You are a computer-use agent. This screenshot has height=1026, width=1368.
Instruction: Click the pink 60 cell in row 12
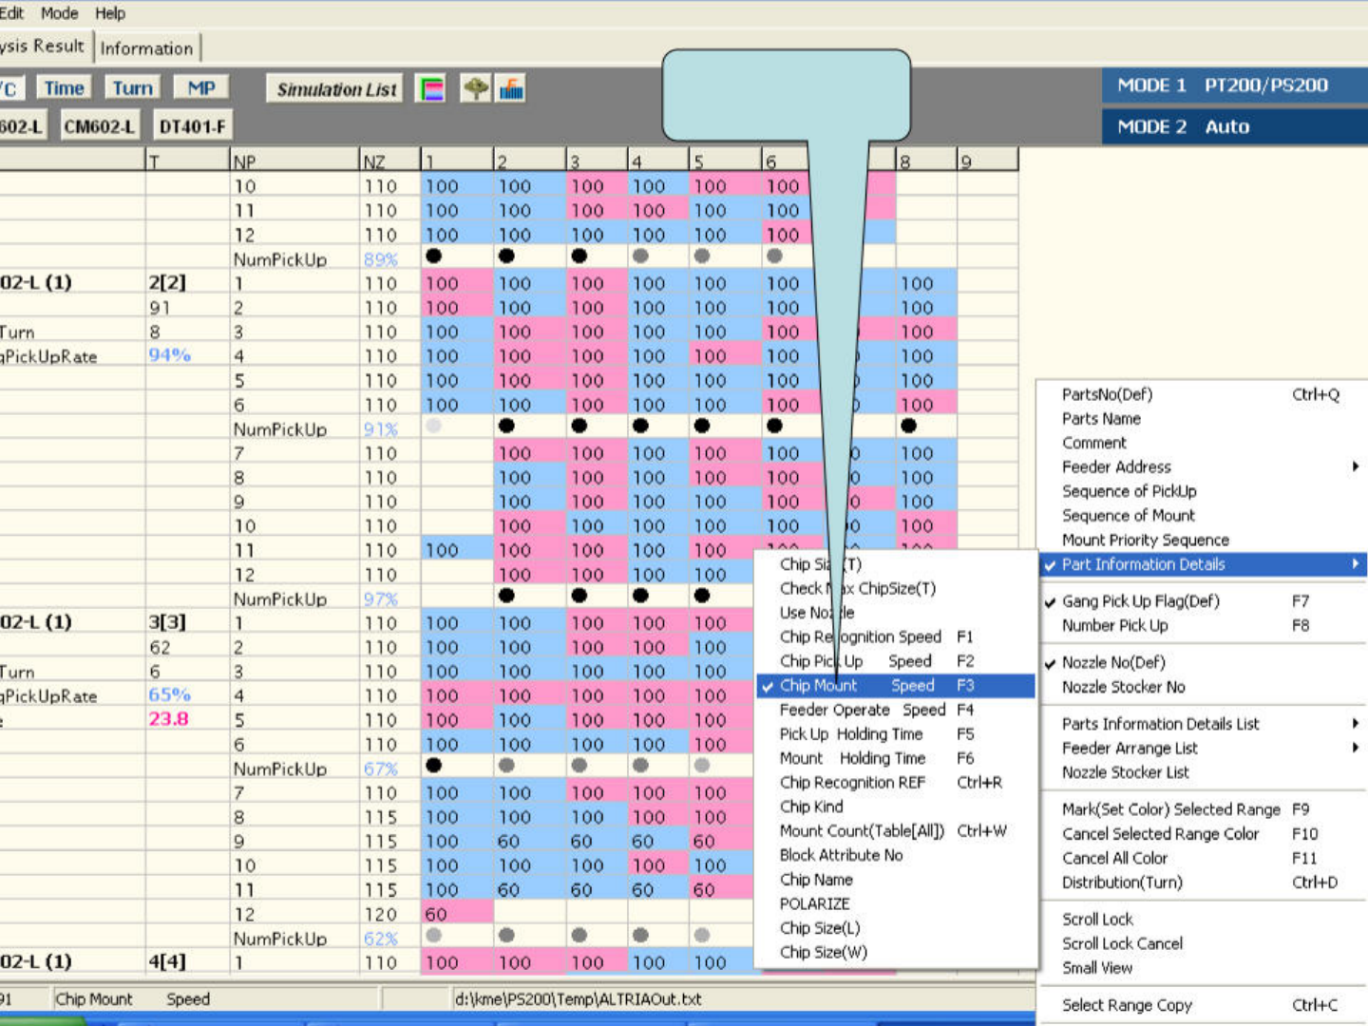[456, 914]
